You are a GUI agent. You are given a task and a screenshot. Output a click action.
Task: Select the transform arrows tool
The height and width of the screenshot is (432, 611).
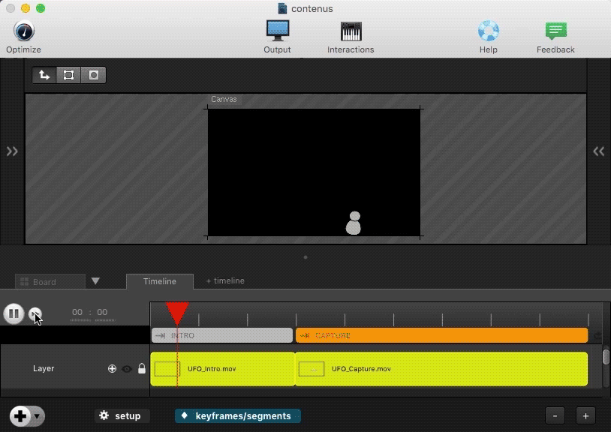44,75
